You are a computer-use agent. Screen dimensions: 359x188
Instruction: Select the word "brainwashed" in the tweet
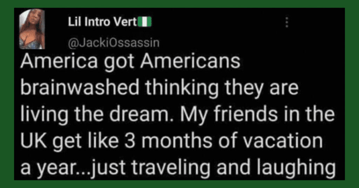pos(80,88)
